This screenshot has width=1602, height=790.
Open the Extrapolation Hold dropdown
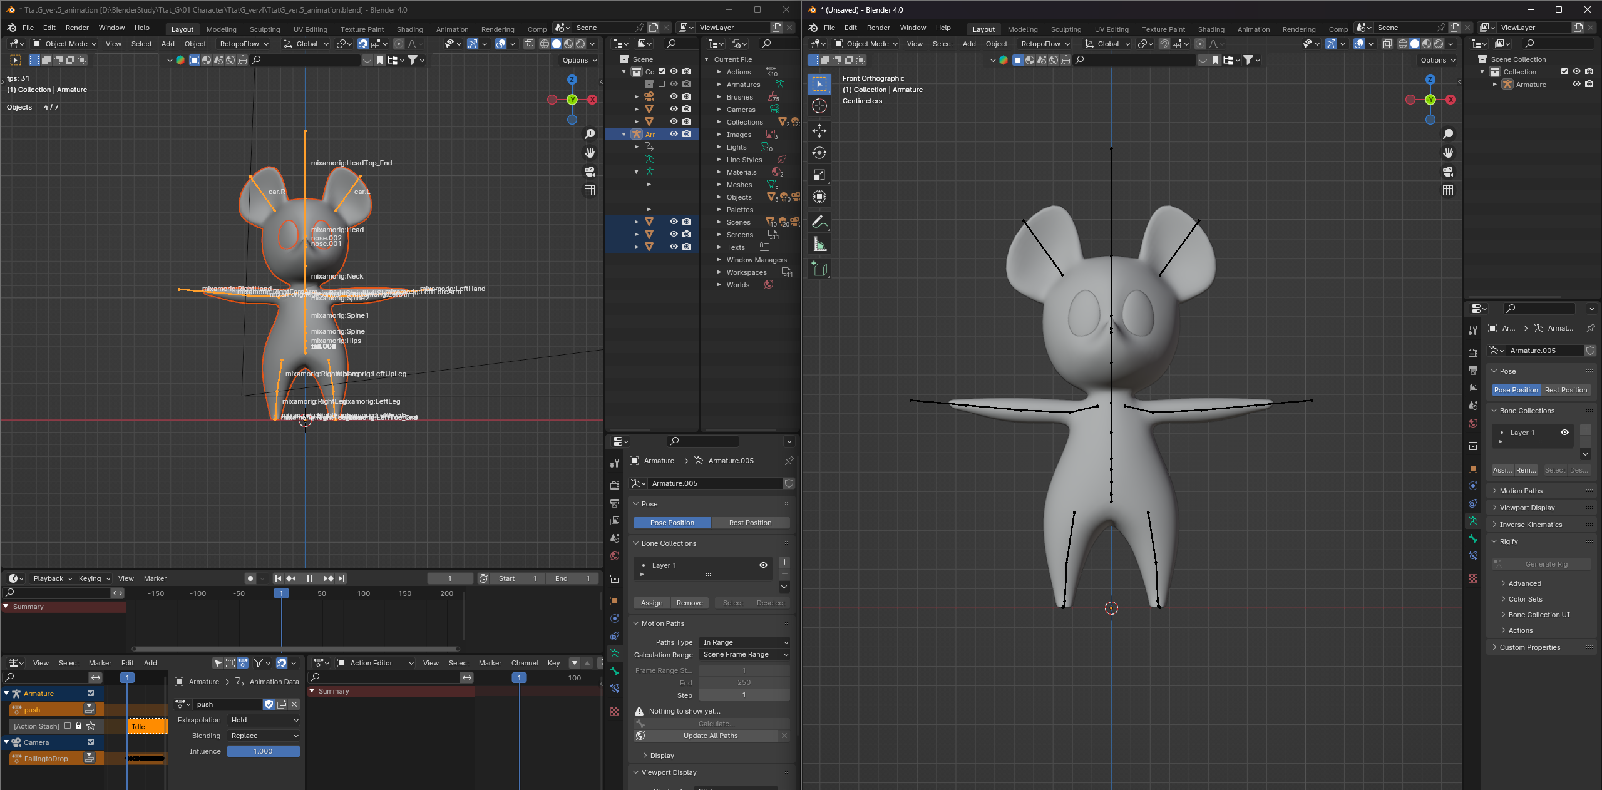pos(264,720)
